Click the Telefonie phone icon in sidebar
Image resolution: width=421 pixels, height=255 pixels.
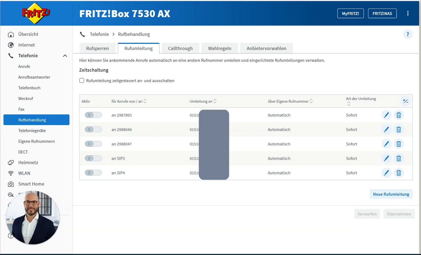(11, 56)
